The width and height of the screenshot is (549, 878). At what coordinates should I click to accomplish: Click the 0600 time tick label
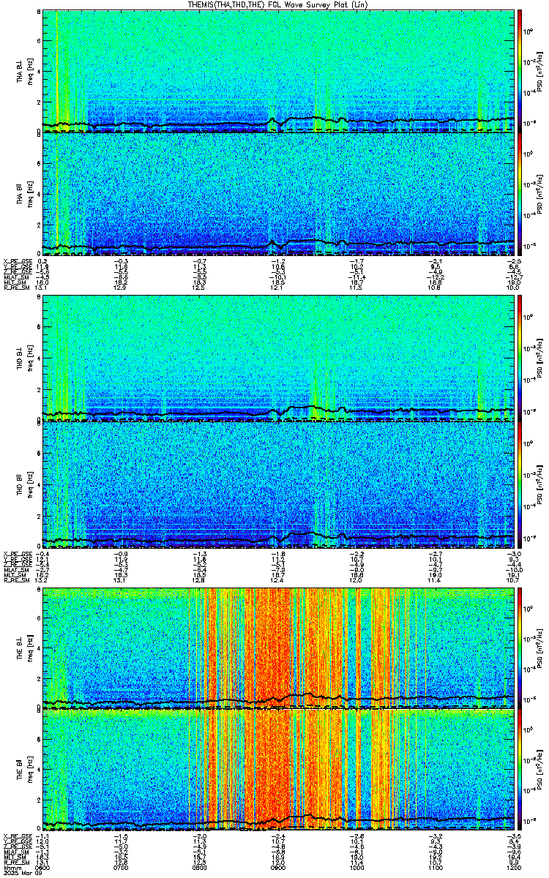click(x=44, y=868)
